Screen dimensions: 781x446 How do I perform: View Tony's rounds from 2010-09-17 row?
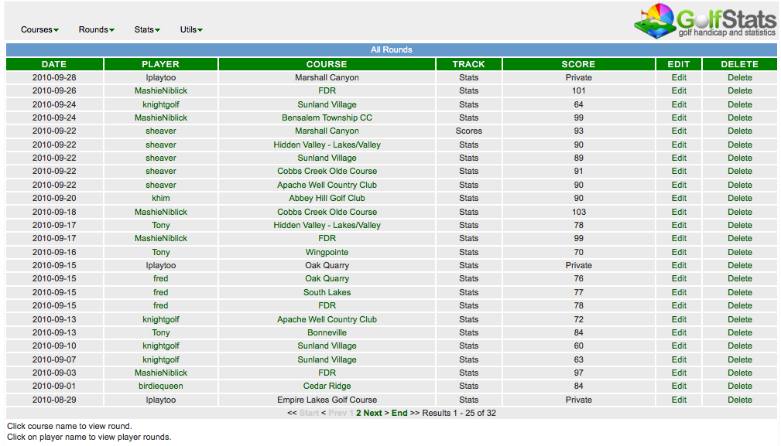161,225
